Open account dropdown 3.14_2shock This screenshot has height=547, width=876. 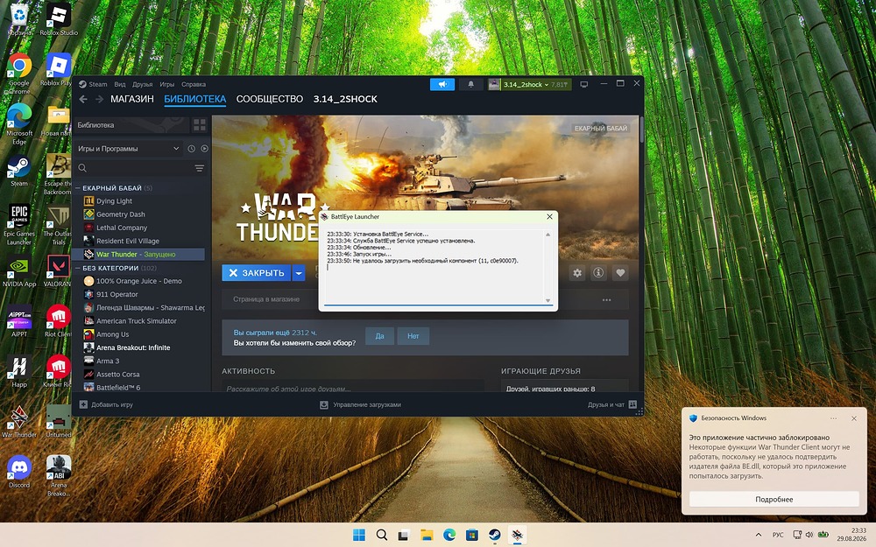click(x=528, y=84)
